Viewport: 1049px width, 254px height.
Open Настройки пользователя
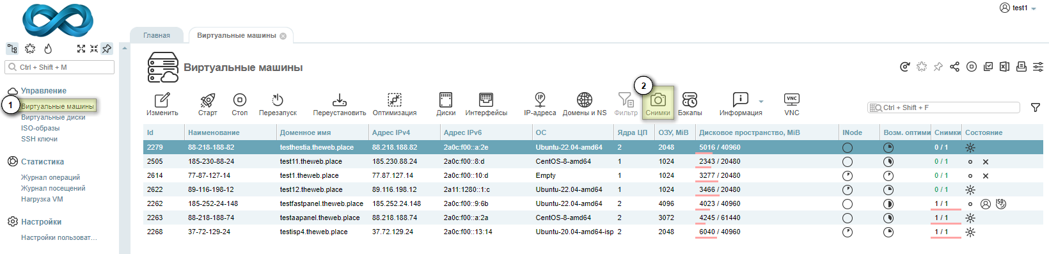point(59,237)
